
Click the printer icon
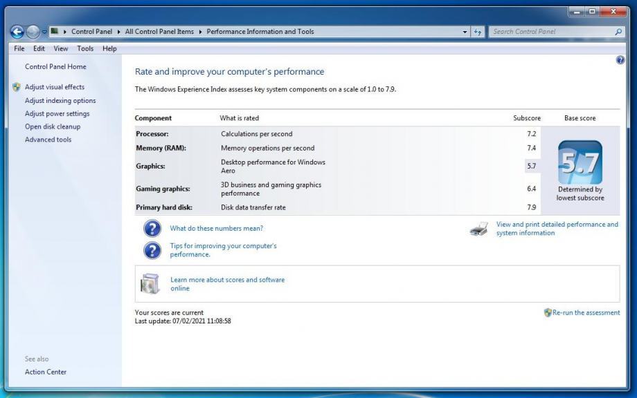point(479,229)
